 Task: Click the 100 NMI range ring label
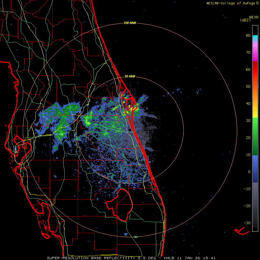click(x=130, y=23)
